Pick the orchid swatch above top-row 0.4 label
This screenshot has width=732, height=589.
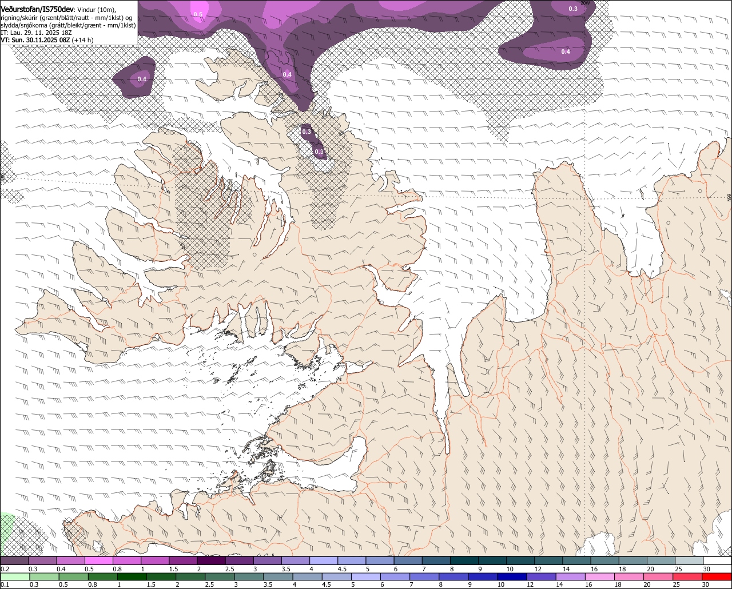(70, 561)
